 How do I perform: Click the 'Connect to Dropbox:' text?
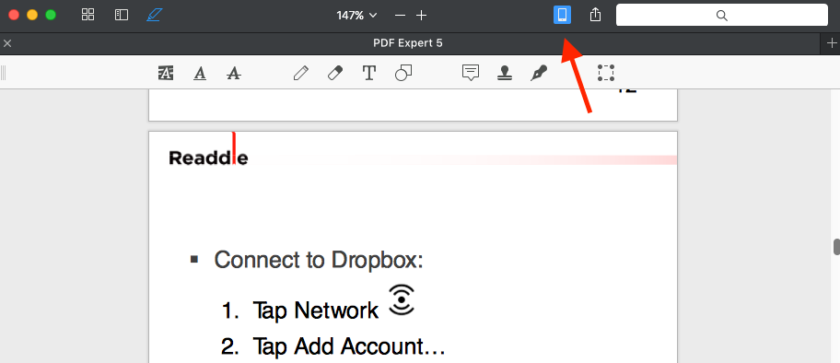tap(319, 260)
